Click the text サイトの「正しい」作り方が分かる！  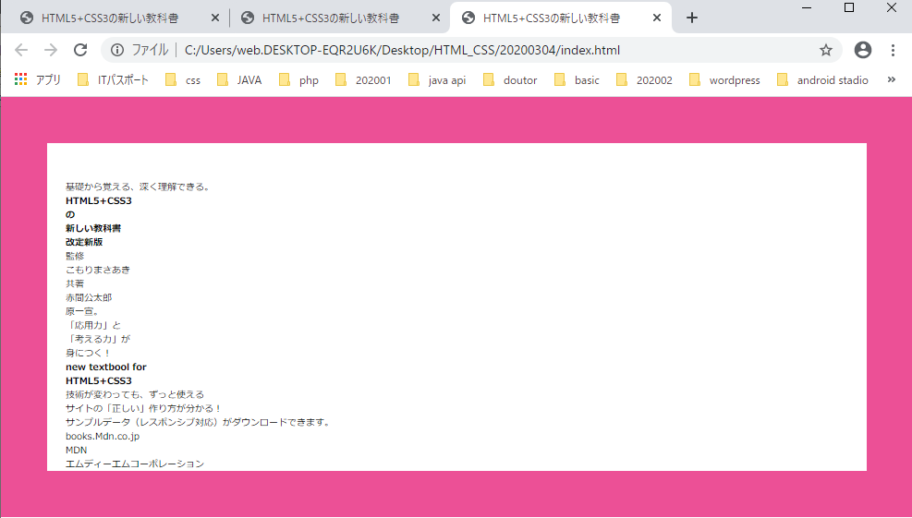pyautogui.click(x=143, y=409)
